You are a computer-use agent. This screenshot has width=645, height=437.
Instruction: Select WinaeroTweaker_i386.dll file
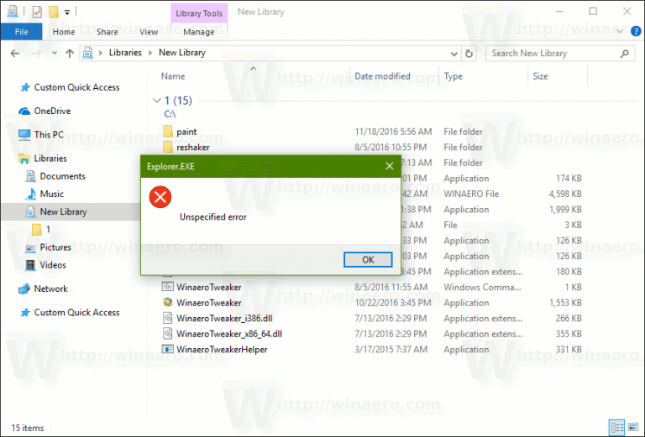pos(224,318)
